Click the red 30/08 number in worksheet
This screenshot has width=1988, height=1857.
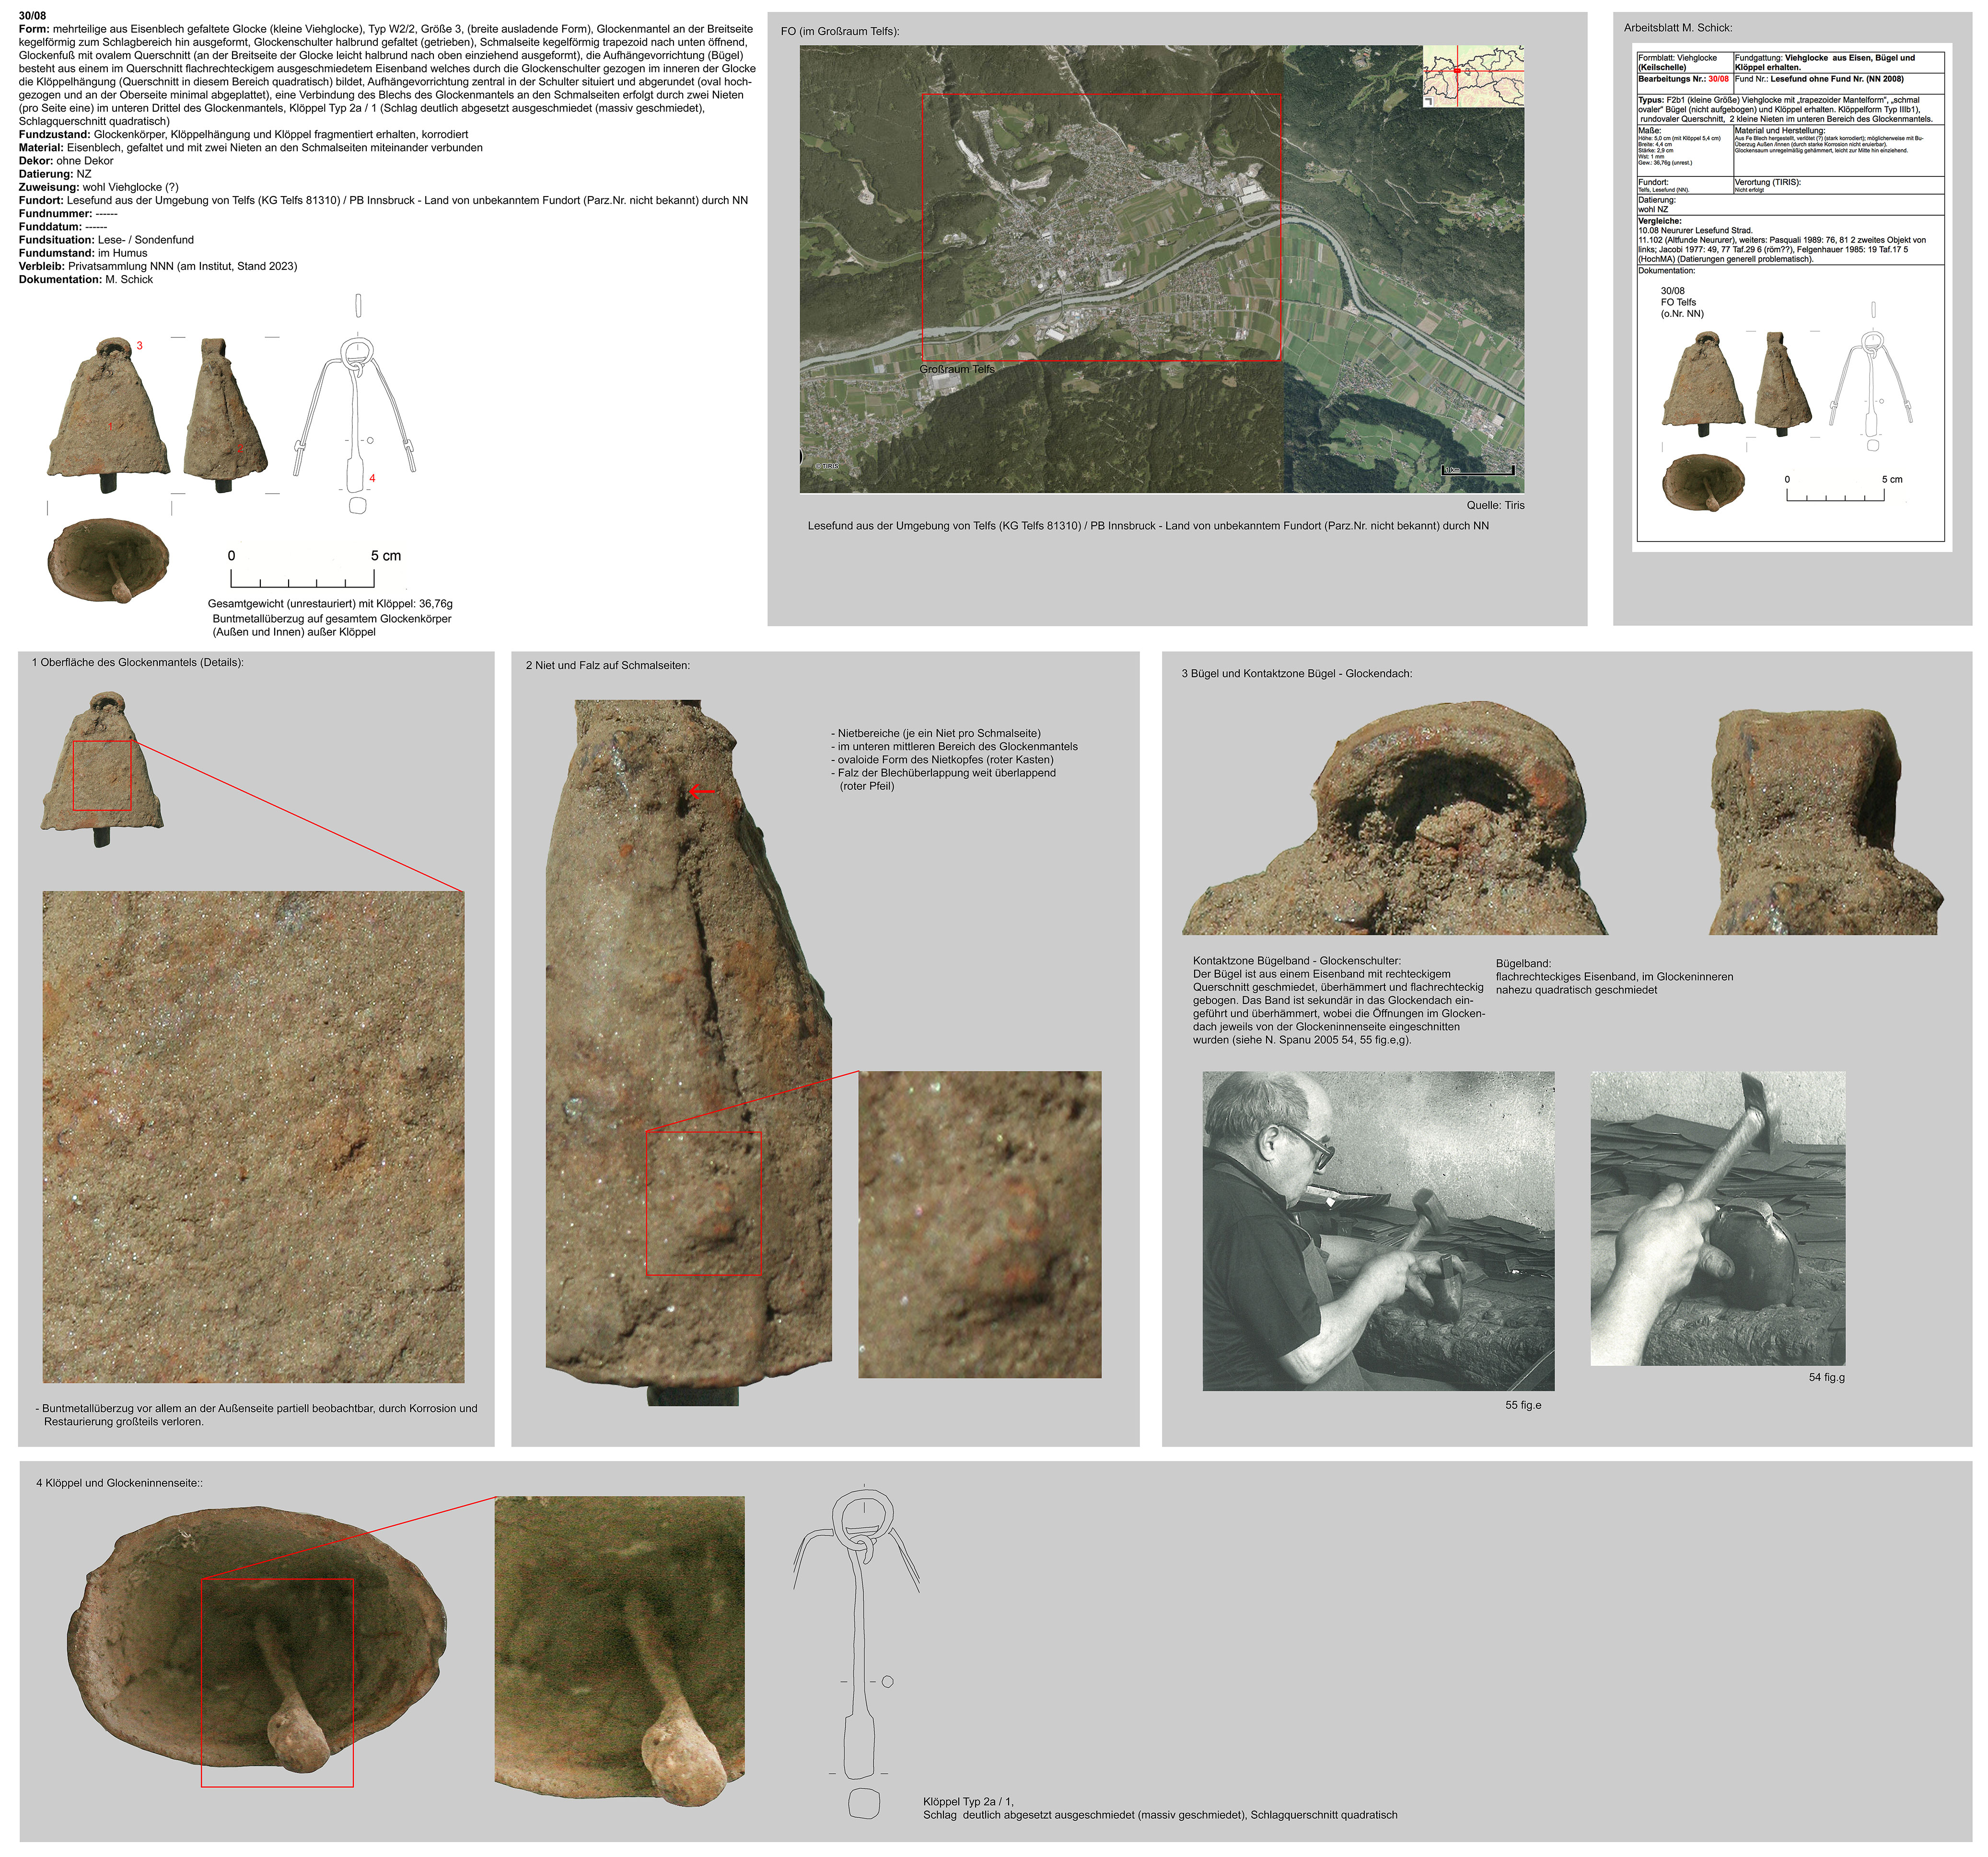point(1718,79)
